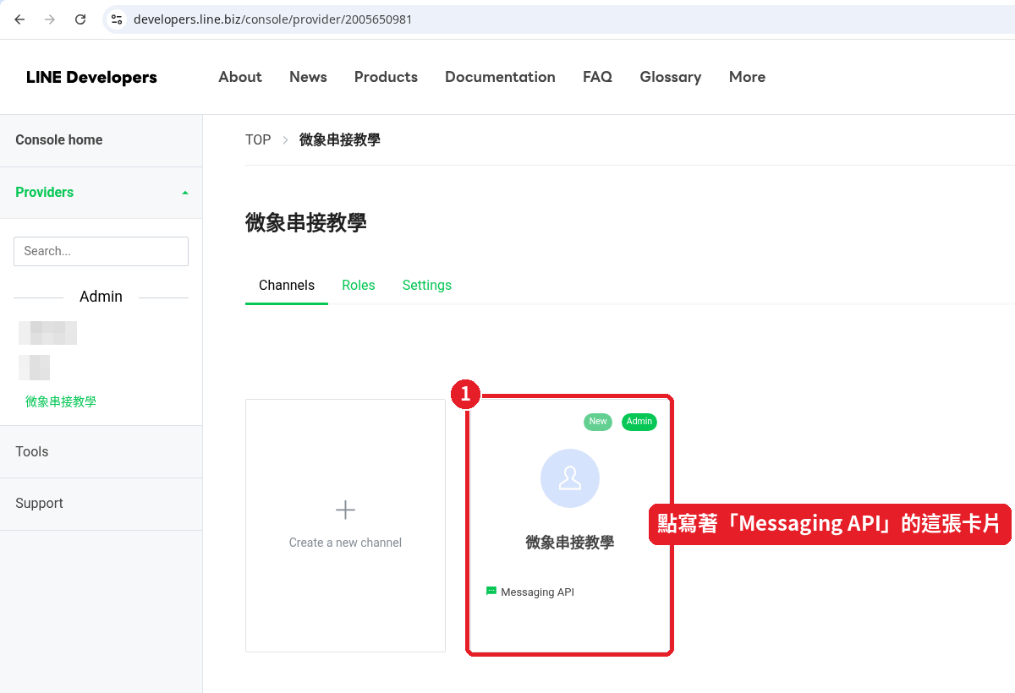
Task: Switch to the Settings tab
Action: pyautogui.click(x=427, y=286)
